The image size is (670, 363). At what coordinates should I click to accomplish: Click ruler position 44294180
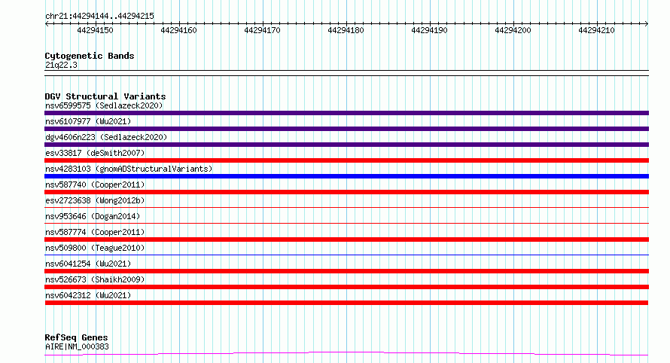346,30
